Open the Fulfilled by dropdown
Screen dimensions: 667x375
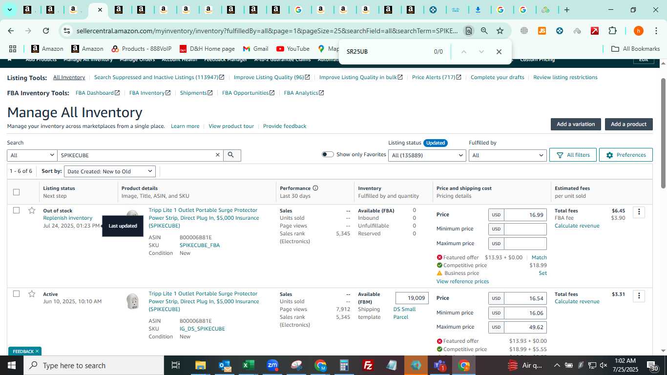coord(507,155)
